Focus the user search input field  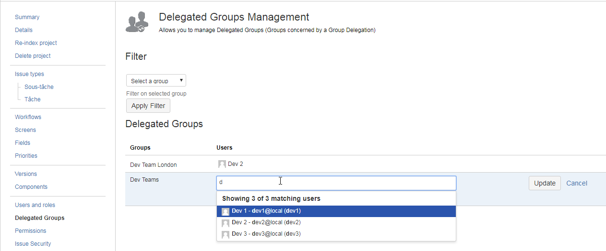point(336,183)
